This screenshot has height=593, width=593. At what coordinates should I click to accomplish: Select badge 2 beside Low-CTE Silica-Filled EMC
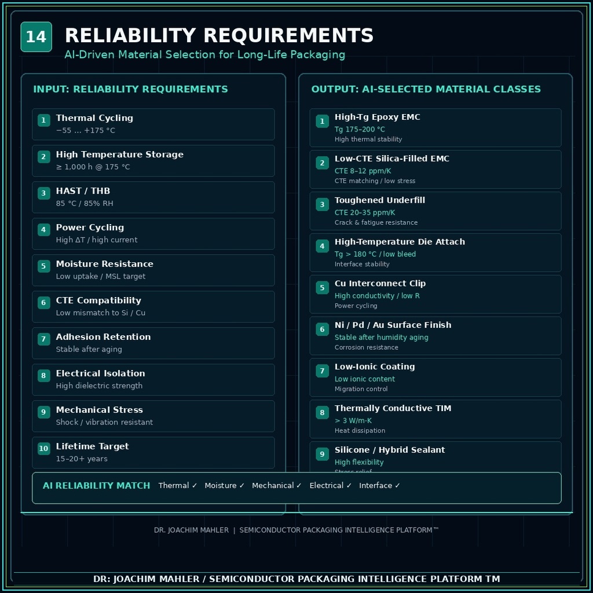pyautogui.click(x=322, y=163)
